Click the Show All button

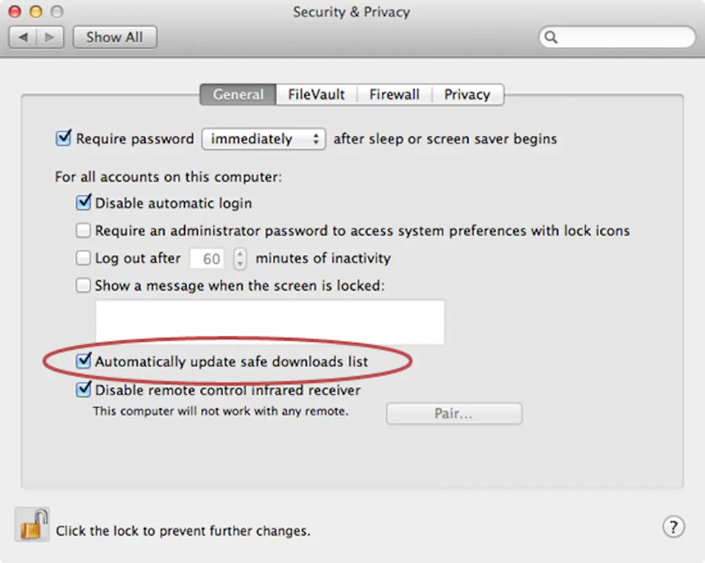click(115, 37)
